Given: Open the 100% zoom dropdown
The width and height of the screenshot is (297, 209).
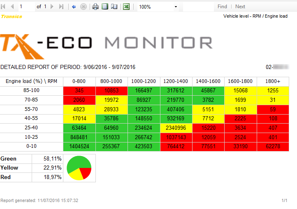Looking at the screenshot, I should click(x=176, y=7).
